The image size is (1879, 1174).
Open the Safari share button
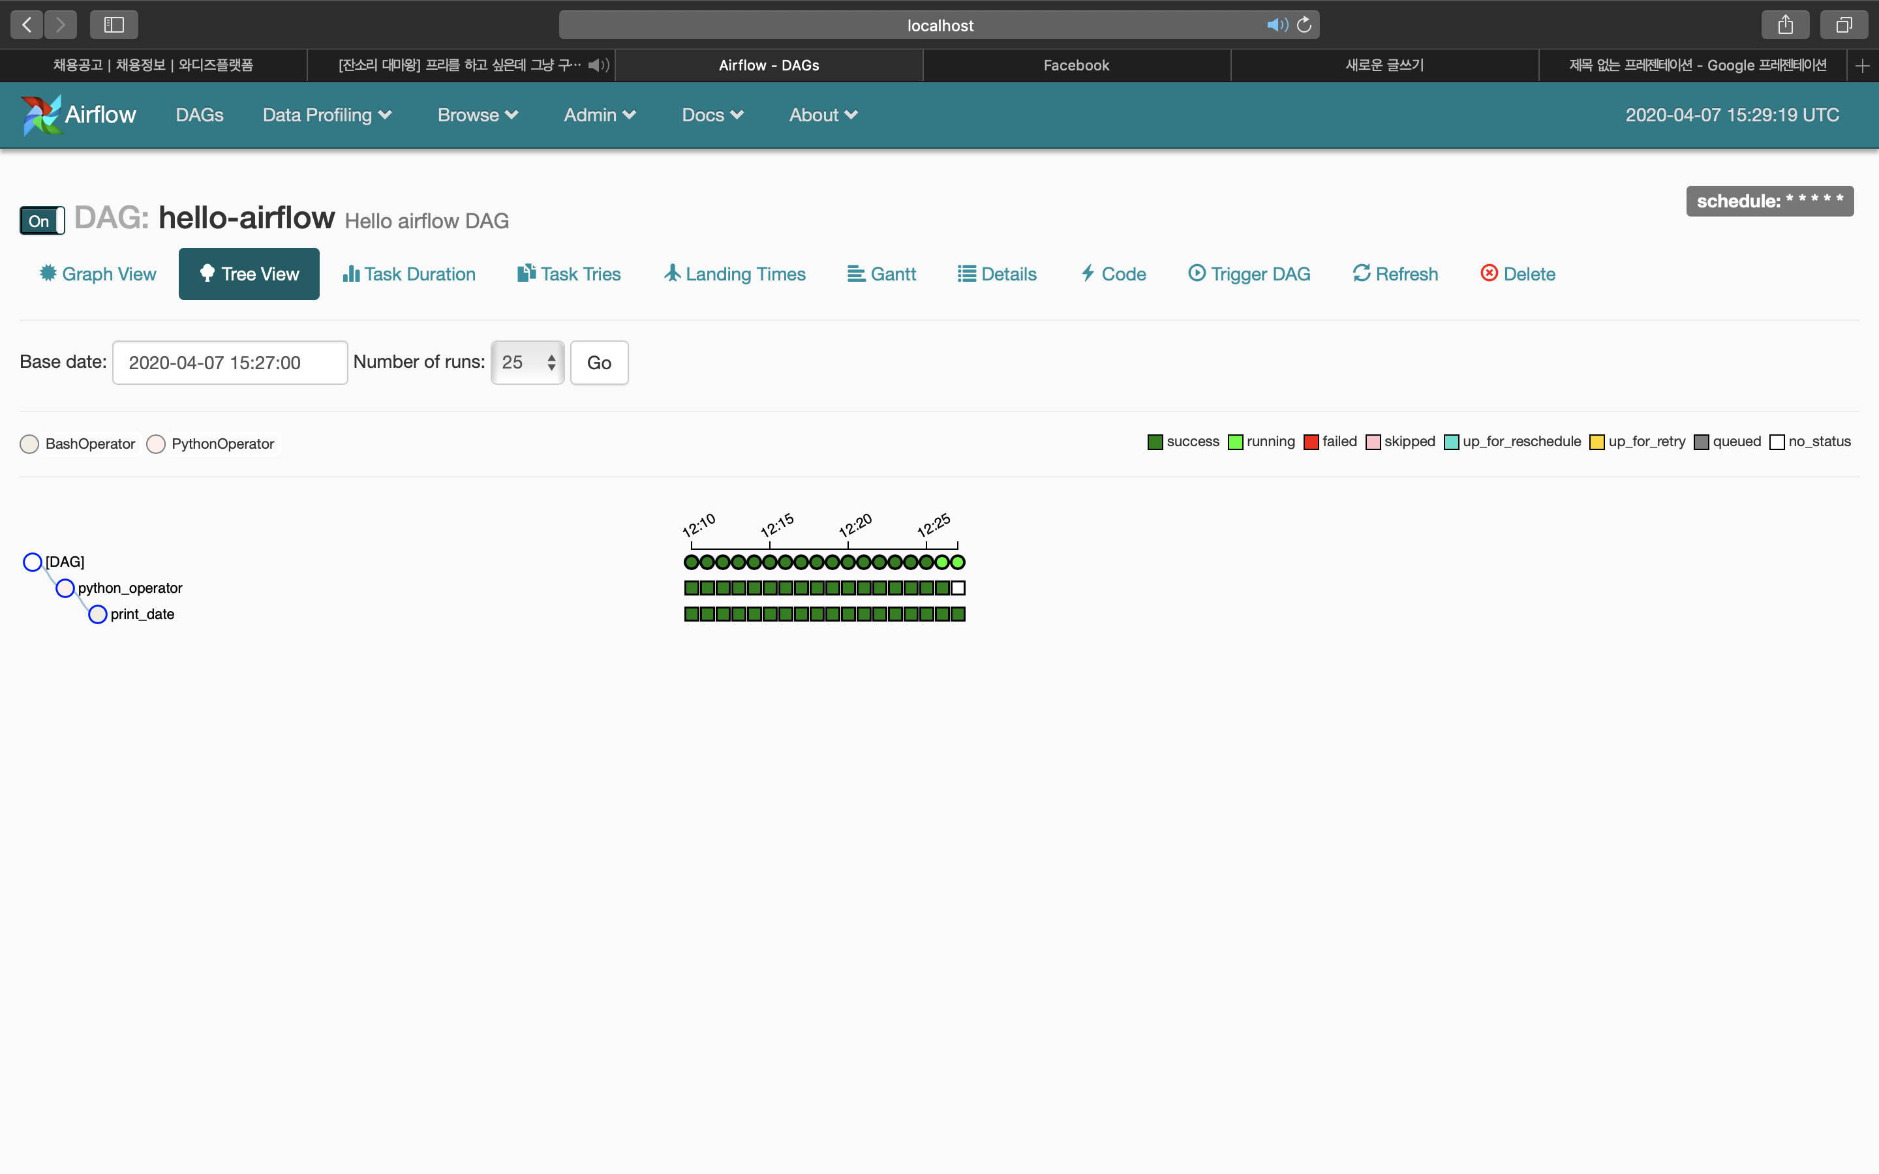1785,25
